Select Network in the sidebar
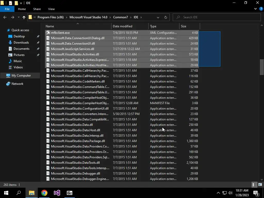 point(17,84)
